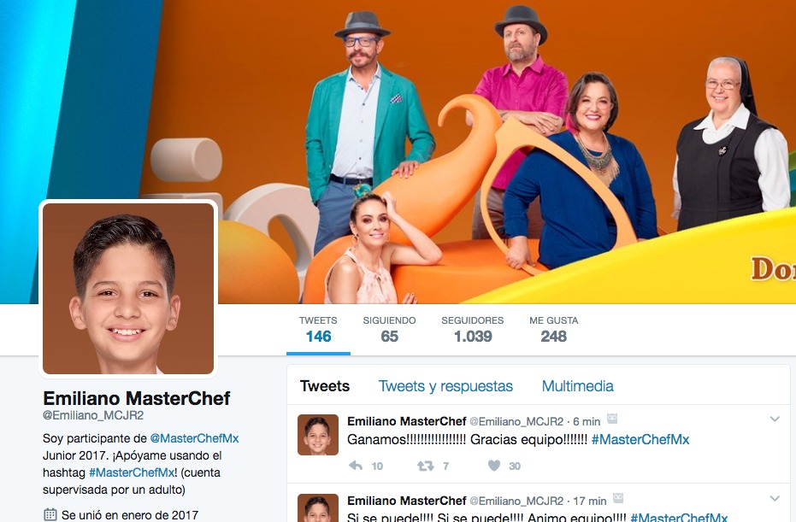Like the Ganamos tweet heart icon
Viewport: 796px width, 522px height.
494,466
